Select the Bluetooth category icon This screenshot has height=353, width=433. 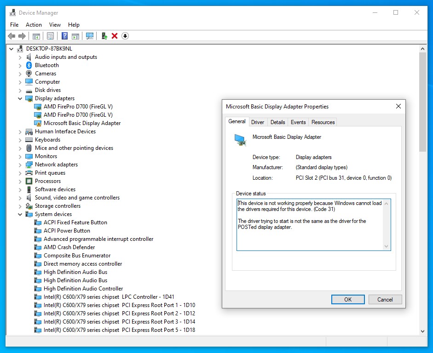click(29, 65)
